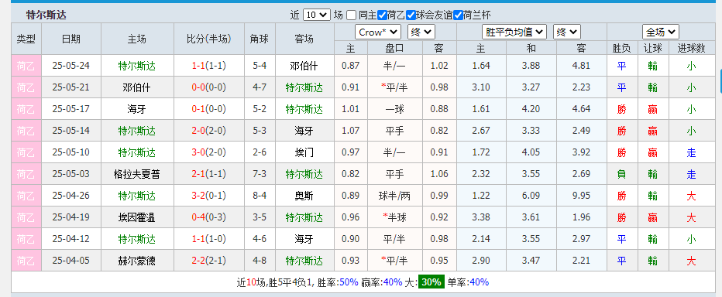Image resolution: width=722 pixels, height=297 pixels.
Task: Click the home odds 1.22
Action: [481, 196]
